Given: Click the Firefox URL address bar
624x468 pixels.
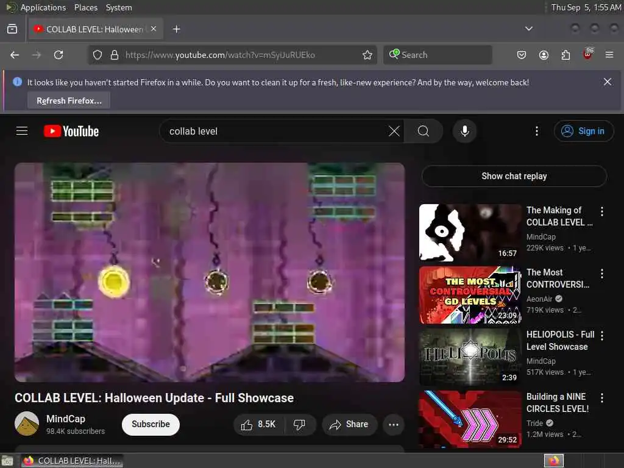Looking at the screenshot, I should point(231,55).
